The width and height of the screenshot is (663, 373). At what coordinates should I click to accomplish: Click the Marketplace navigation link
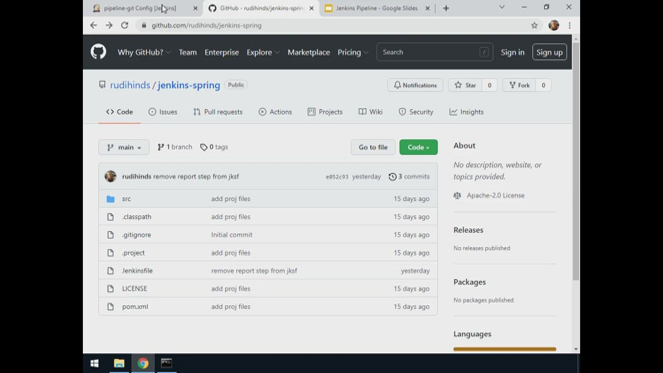309,52
